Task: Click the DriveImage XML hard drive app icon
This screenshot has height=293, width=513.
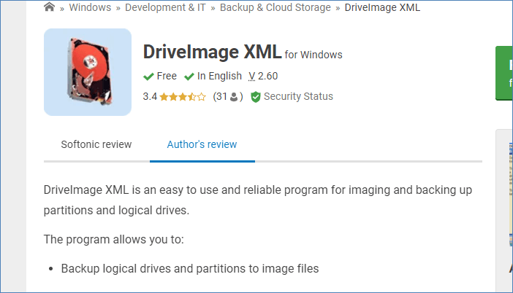Action: [x=88, y=72]
